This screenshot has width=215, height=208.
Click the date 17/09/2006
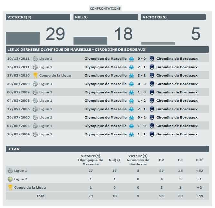click(x=18, y=109)
